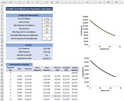Select rate cell 5.00% in row 26

(x=19, y=86)
